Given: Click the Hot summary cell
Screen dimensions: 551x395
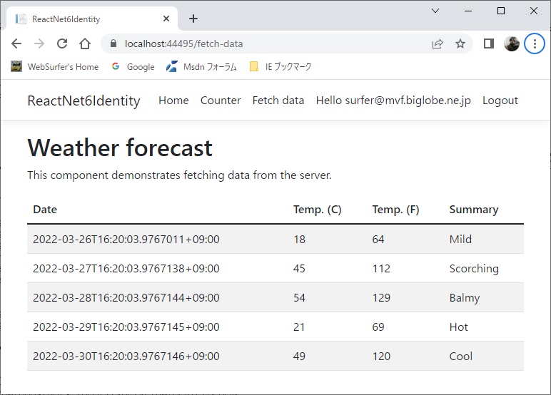Looking at the screenshot, I should [458, 327].
